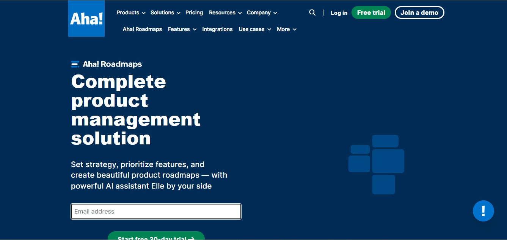Open the Integrations page
The height and width of the screenshot is (240, 507).
pyautogui.click(x=217, y=29)
